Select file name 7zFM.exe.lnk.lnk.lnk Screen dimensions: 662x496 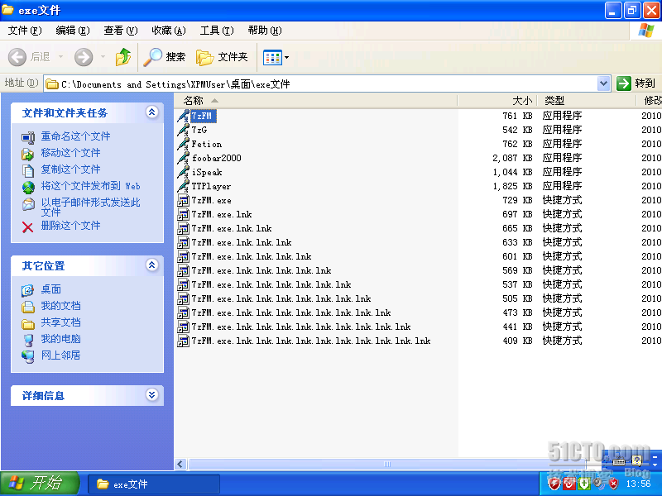tap(242, 242)
